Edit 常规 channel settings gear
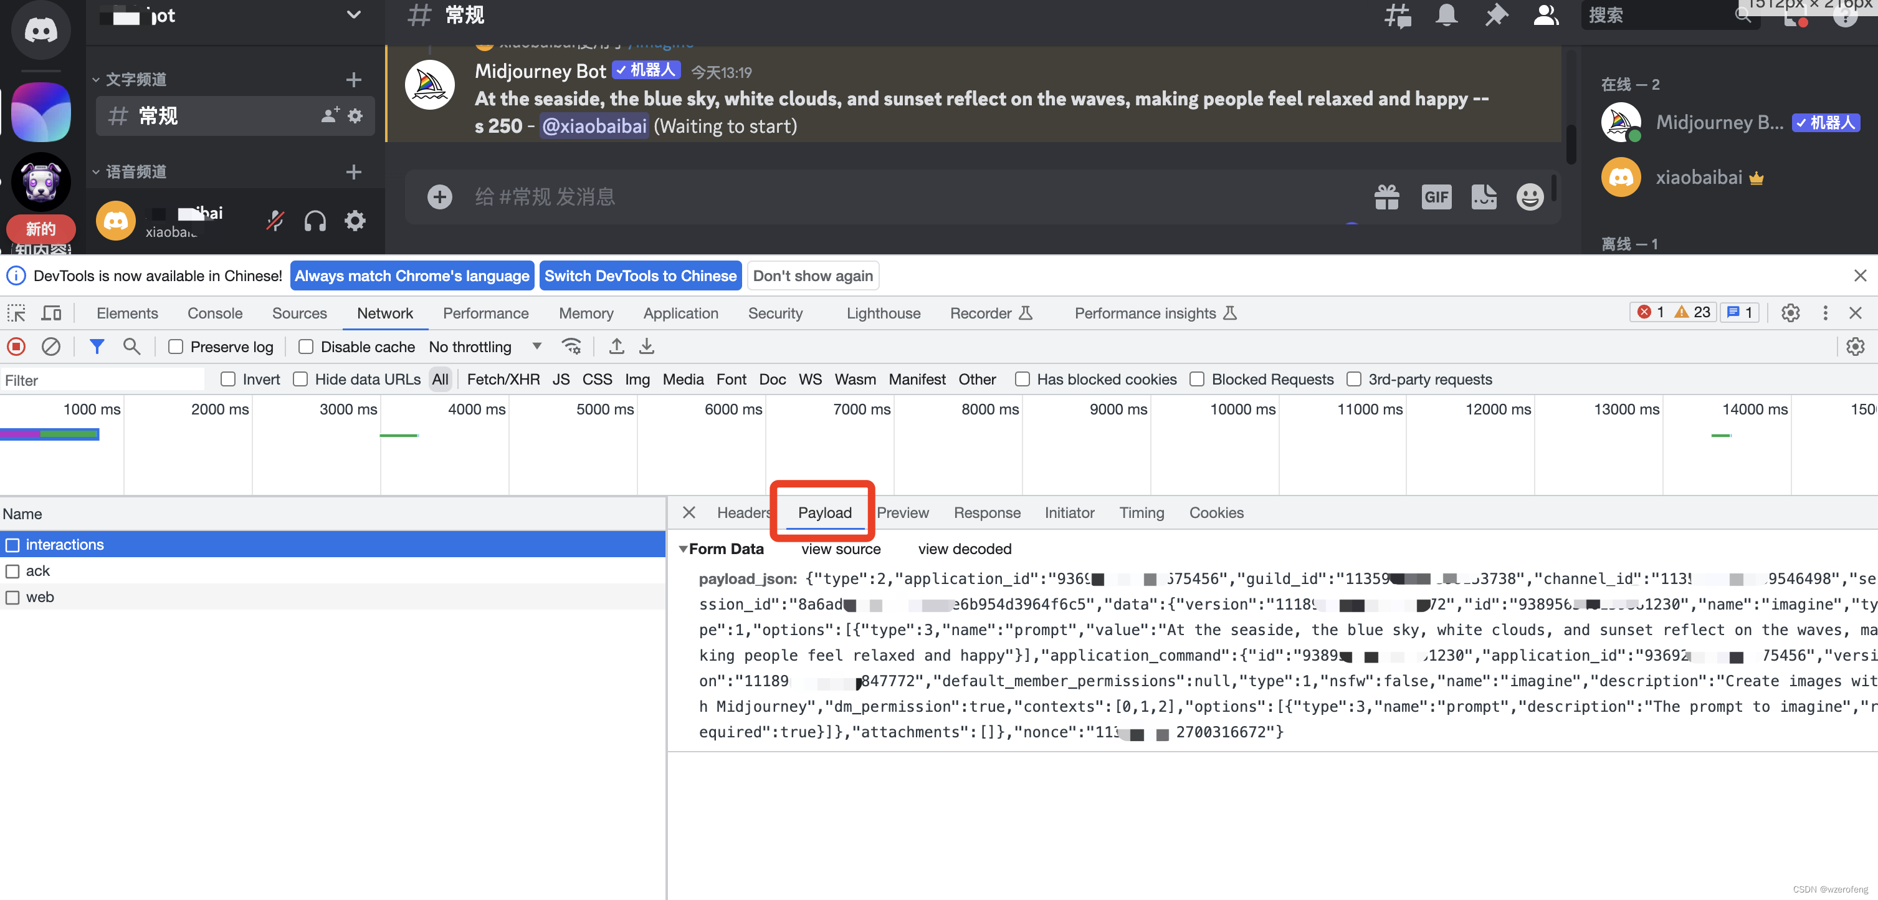1878x900 pixels. [355, 115]
